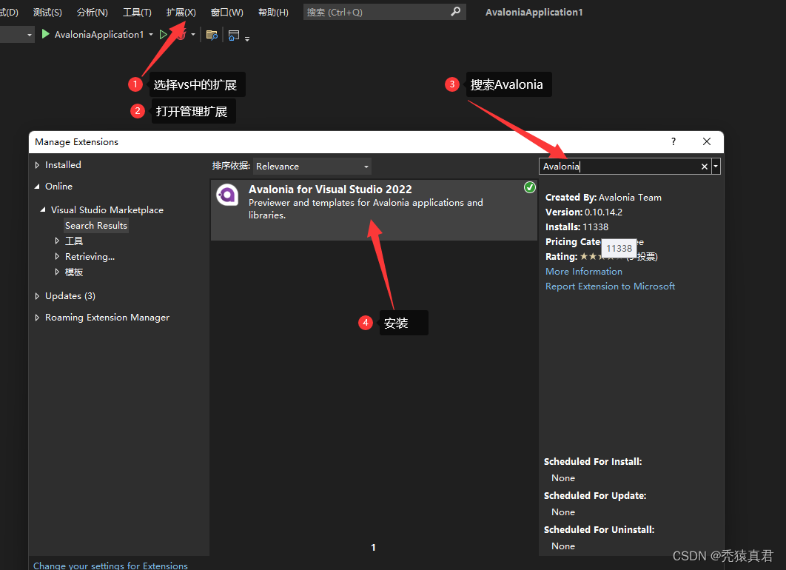Click the outlined Start Without Debugging arrow

pyautogui.click(x=163, y=35)
